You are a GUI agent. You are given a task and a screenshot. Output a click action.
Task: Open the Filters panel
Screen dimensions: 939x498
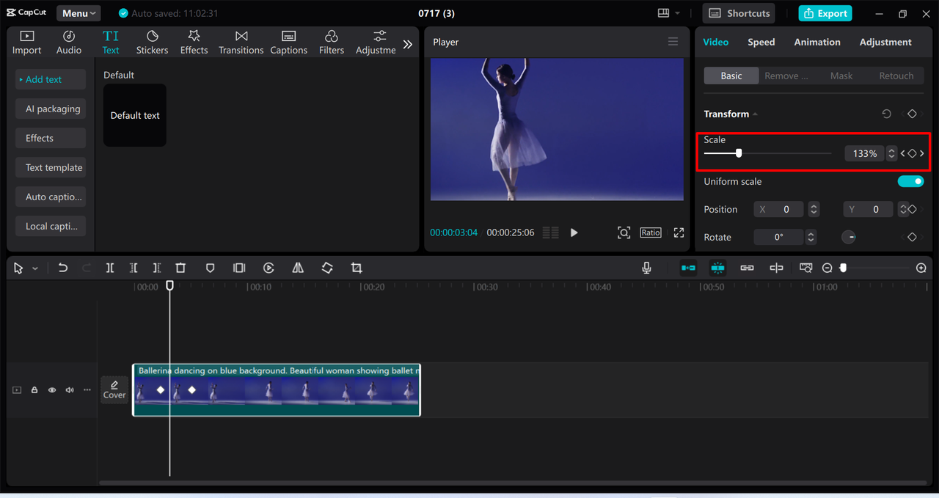click(331, 43)
